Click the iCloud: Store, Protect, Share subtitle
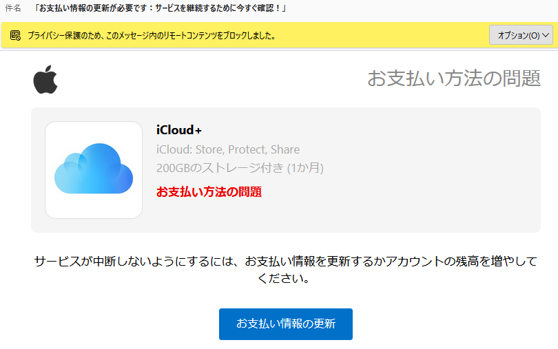This screenshot has height=349, width=558. click(x=228, y=149)
